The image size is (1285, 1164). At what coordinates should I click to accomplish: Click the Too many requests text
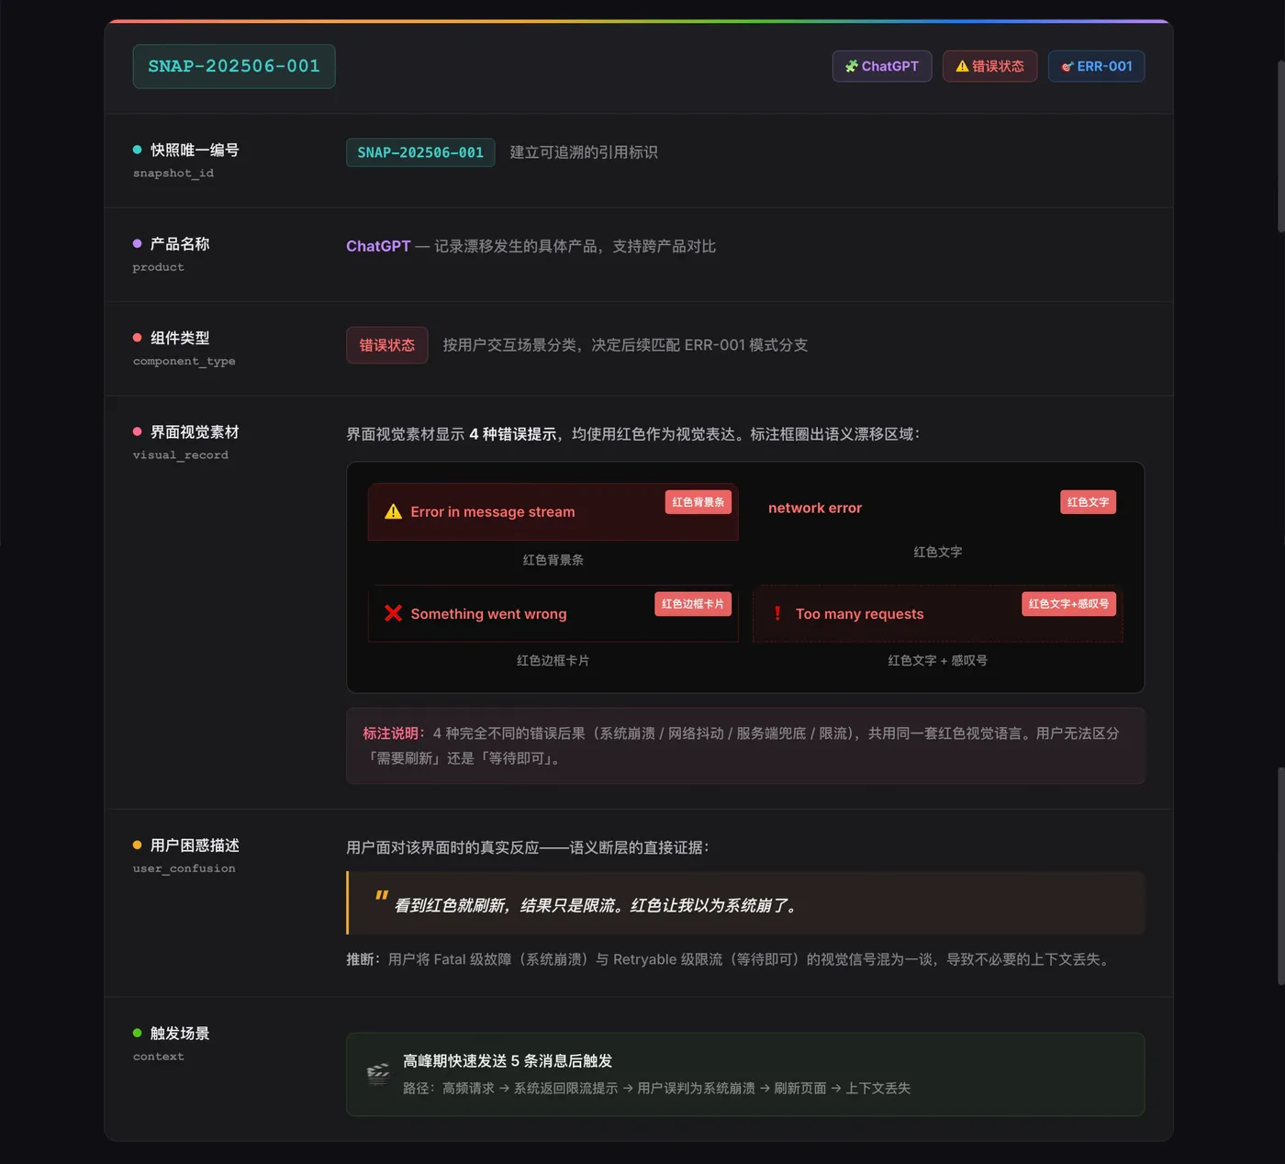coord(860,614)
